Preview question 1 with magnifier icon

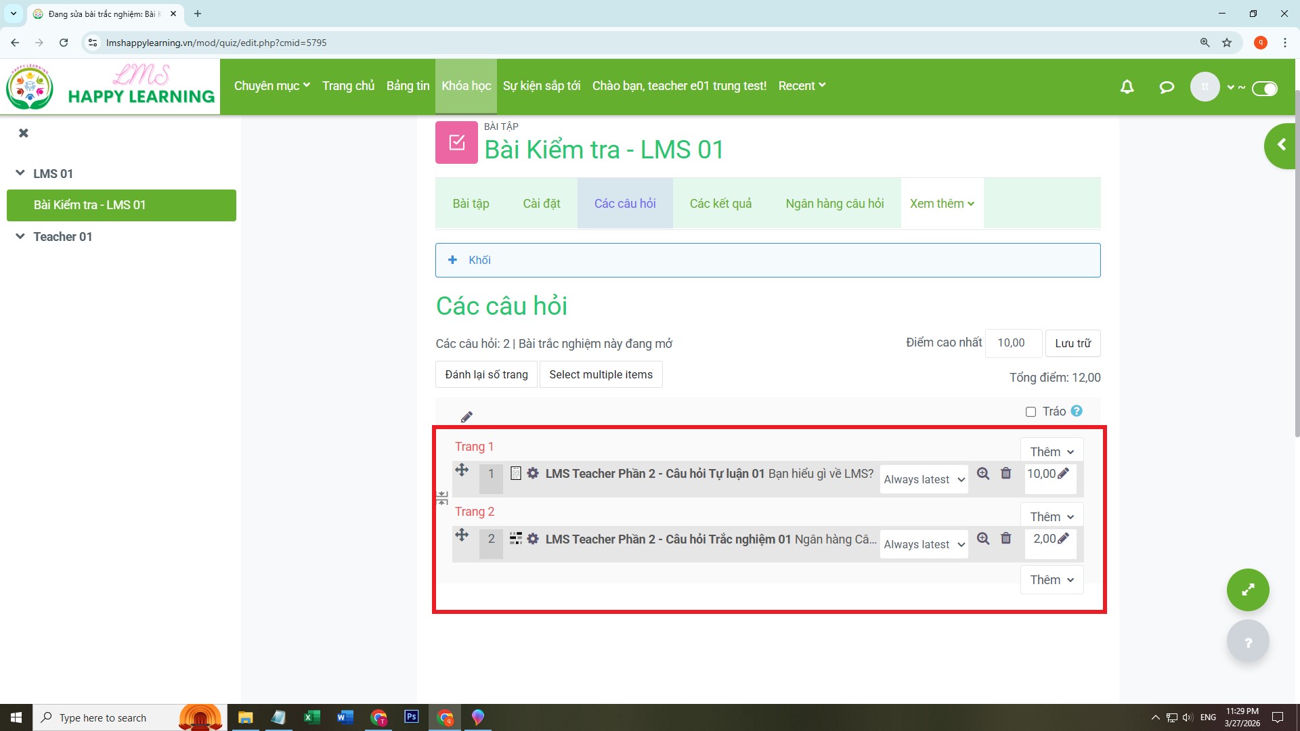pos(983,474)
